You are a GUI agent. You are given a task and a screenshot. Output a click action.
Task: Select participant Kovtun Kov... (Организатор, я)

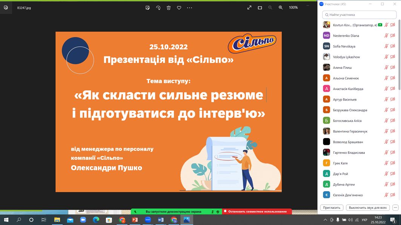tap(359, 25)
